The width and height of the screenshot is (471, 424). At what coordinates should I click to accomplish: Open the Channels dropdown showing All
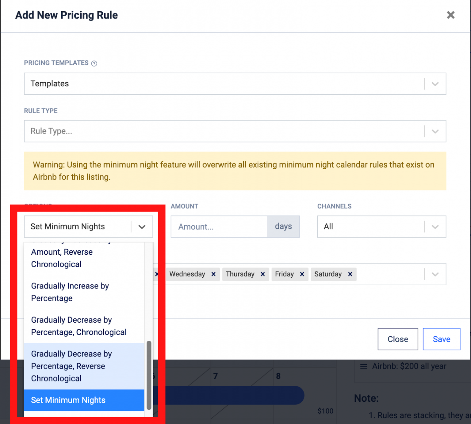coord(435,227)
